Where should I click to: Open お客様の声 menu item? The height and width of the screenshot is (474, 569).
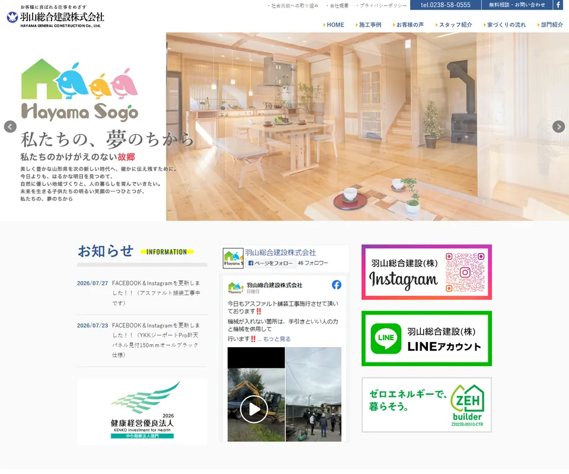[x=408, y=25]
